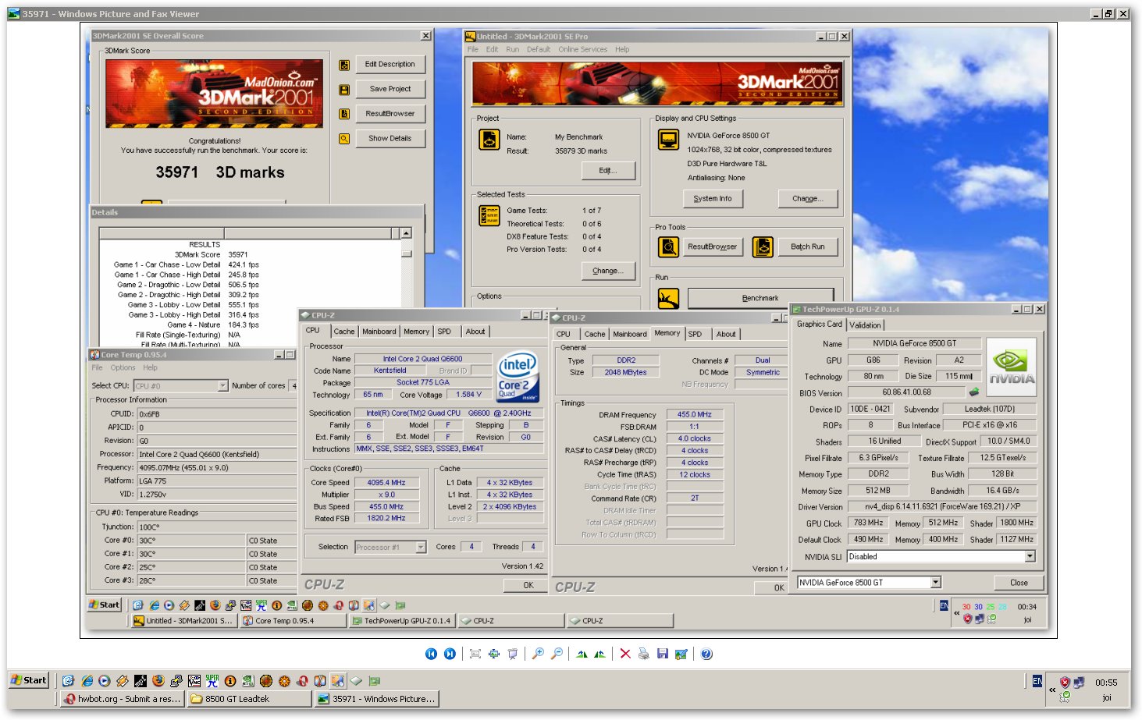
Task: Rotate the picture clockwise
Action: pos(582,654)
